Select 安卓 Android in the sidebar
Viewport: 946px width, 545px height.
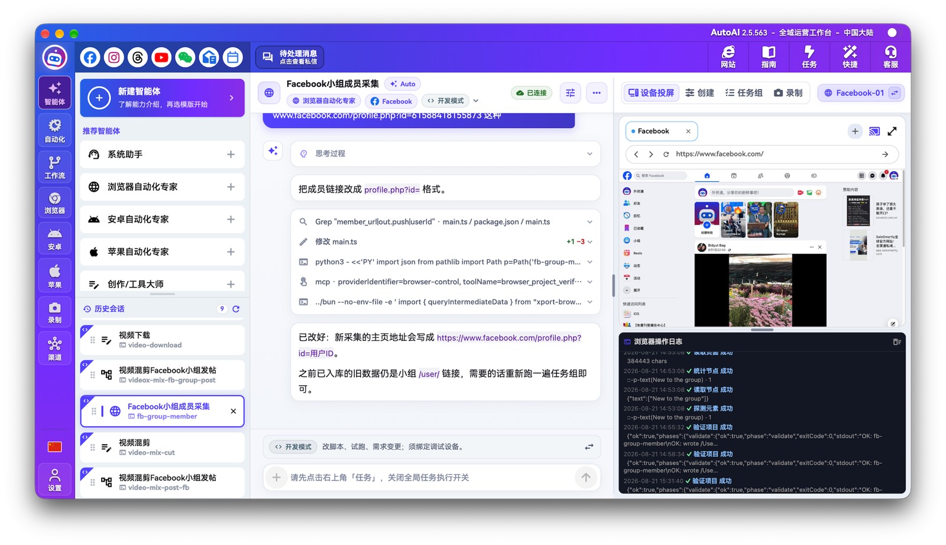55,239
